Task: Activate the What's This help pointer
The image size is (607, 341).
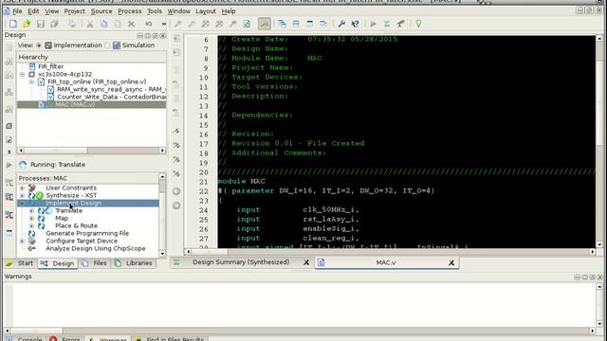Action: pos(355,24)
